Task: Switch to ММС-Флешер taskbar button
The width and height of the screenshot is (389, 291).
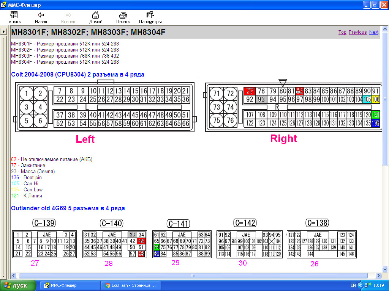Action: click(70, 285)
